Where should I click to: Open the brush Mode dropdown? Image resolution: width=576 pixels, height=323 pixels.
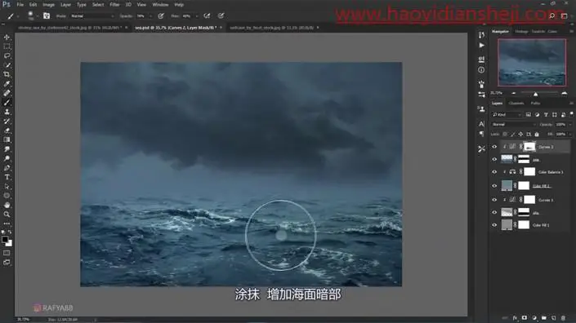92,16
